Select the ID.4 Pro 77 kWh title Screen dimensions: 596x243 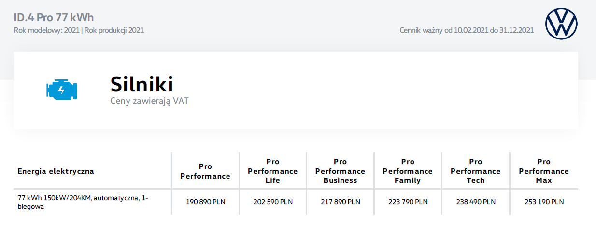(54, 18)
